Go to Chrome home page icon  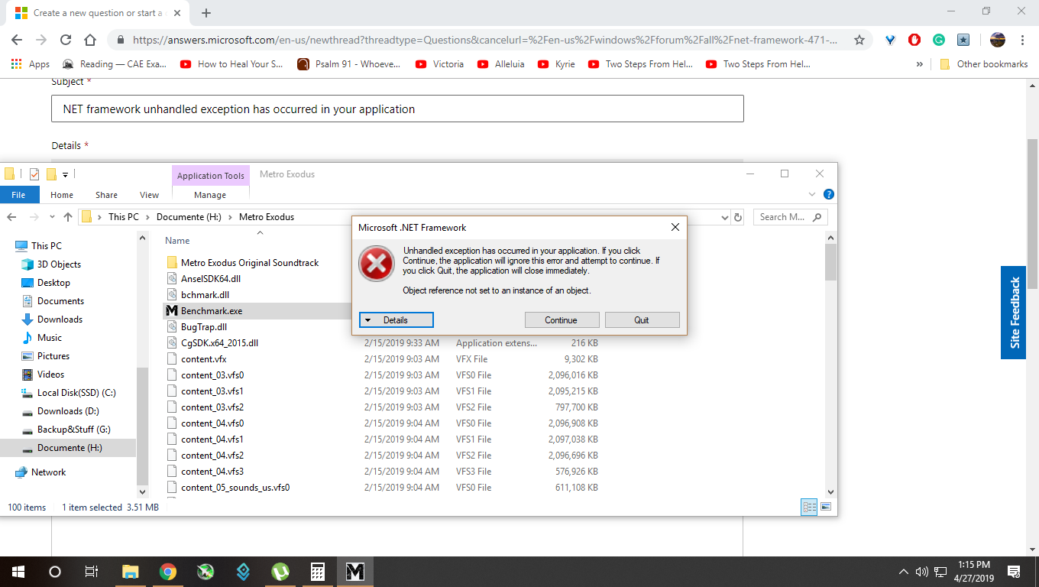coord(90,40)
